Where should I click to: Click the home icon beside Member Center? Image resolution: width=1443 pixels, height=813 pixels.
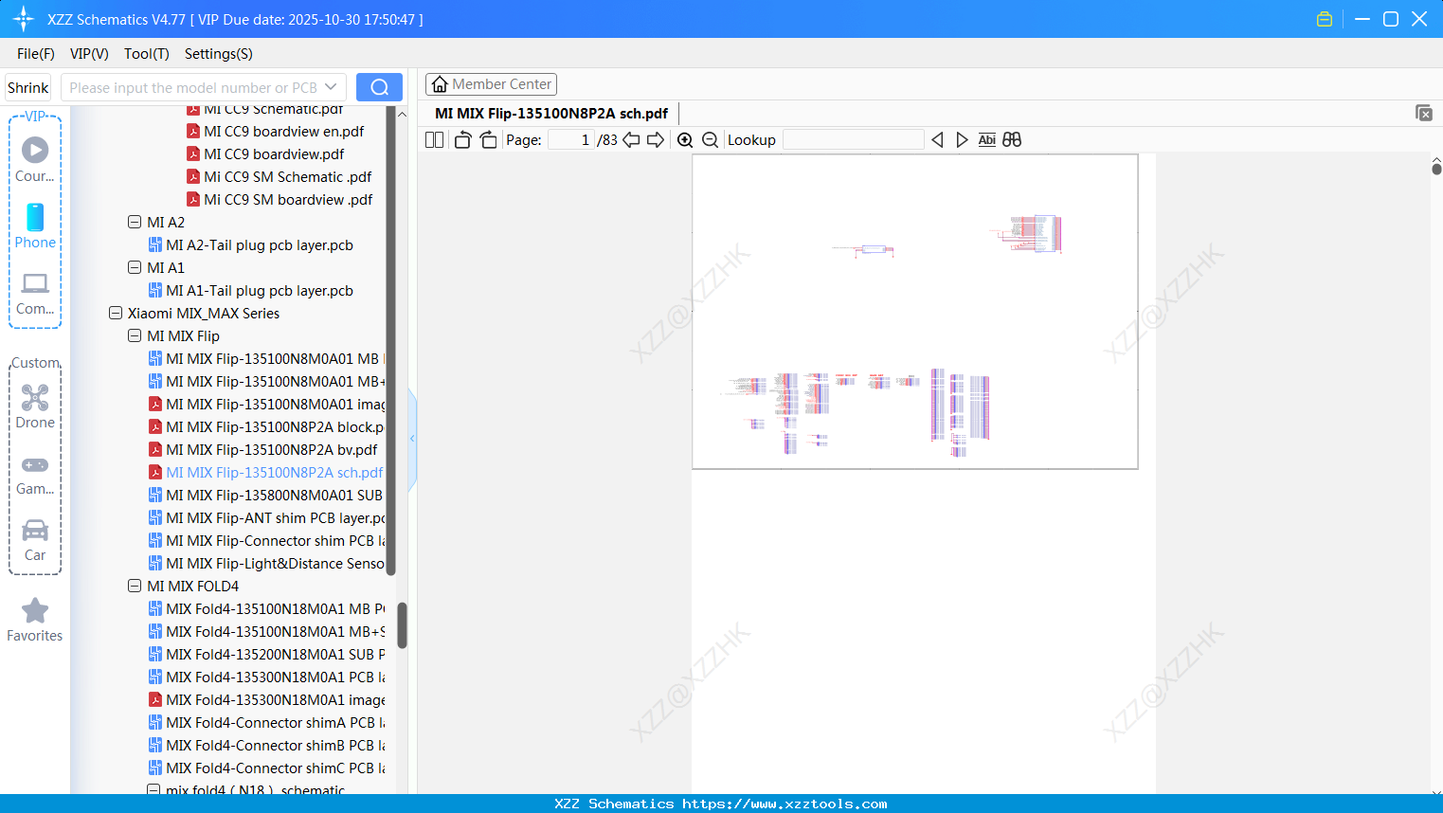coord(440,84)
